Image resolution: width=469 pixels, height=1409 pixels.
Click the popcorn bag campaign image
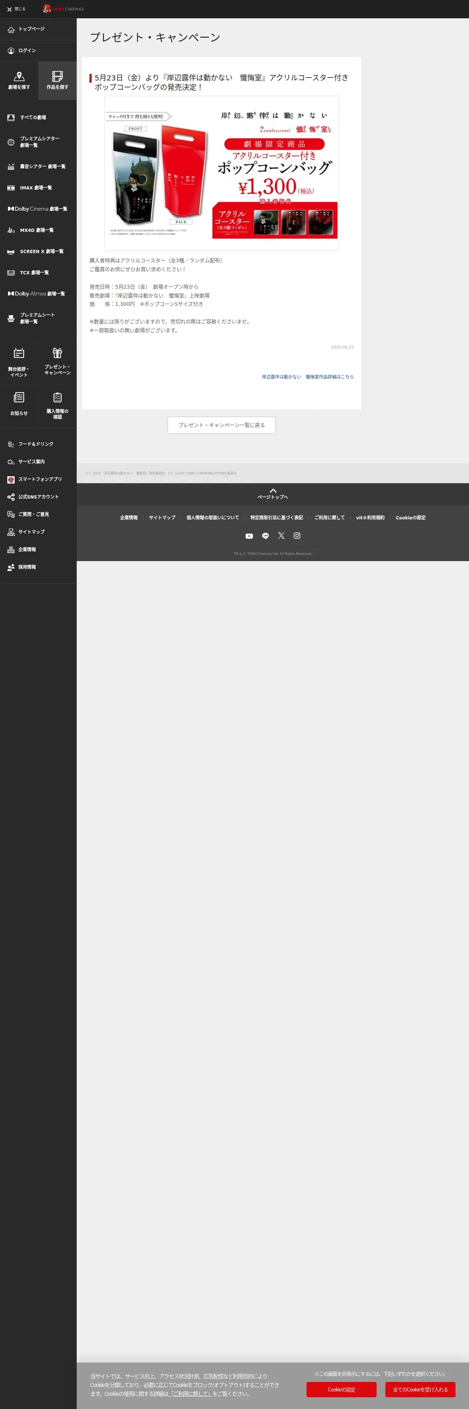click(222, 173)
